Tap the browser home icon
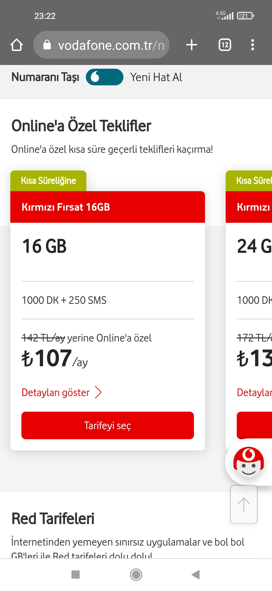Viewport: 272px width, 591px height. tap(17, 45)
